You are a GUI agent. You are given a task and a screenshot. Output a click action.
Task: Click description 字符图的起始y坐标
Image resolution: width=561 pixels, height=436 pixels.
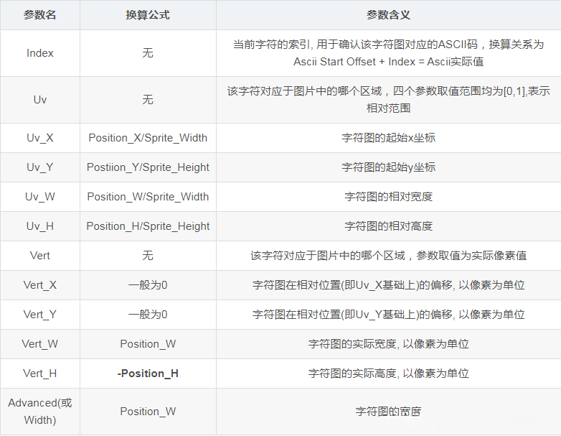point(388,167)
